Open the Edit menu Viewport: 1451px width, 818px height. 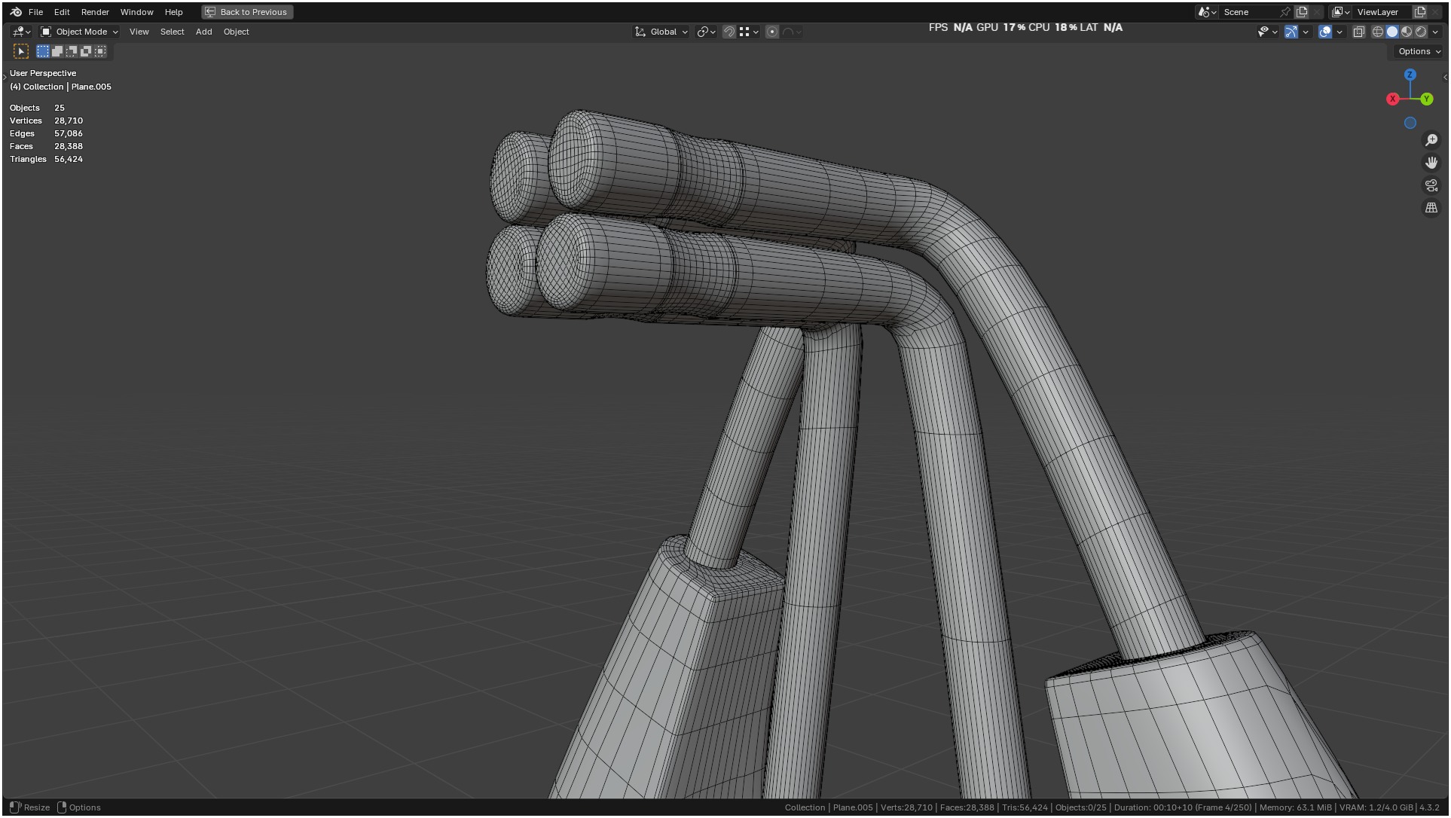point(62,12)
